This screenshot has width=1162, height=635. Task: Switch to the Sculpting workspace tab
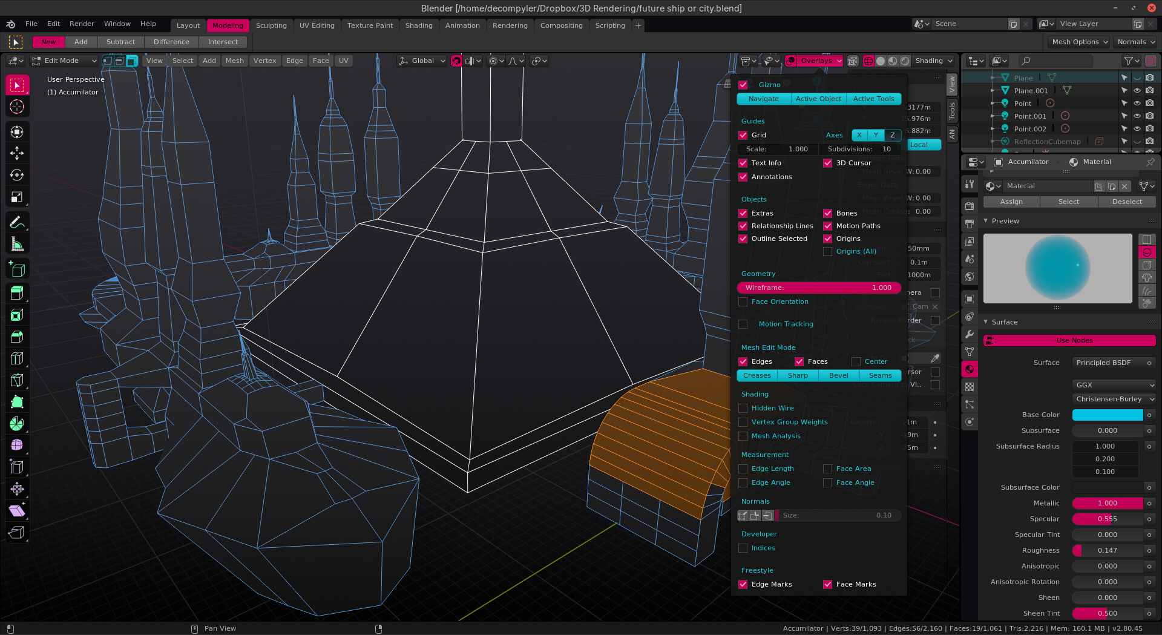(x=271, y=26)
